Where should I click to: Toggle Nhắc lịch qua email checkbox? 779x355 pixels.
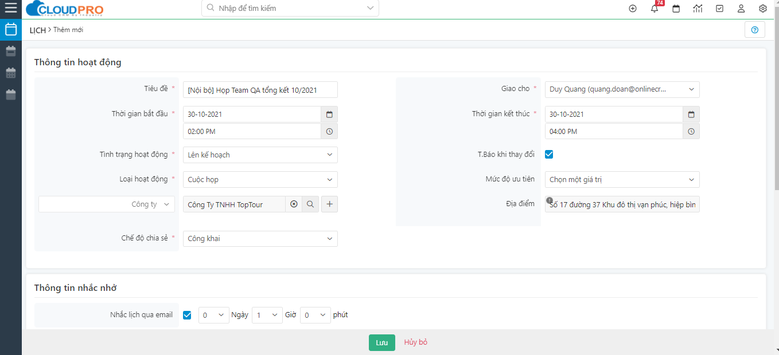(x=187, y=315)
